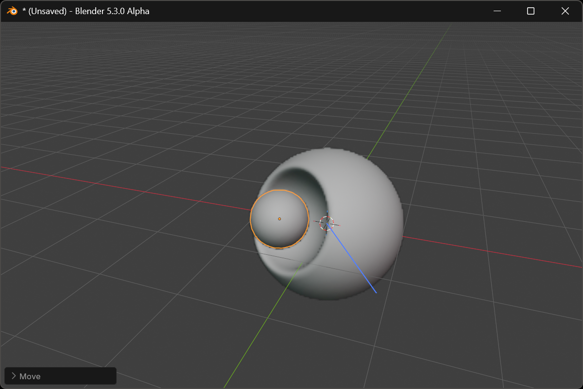This screenshot has height=389, width=583.
Task: Minimize the Blender window
Action: click(x=497, y=11)
